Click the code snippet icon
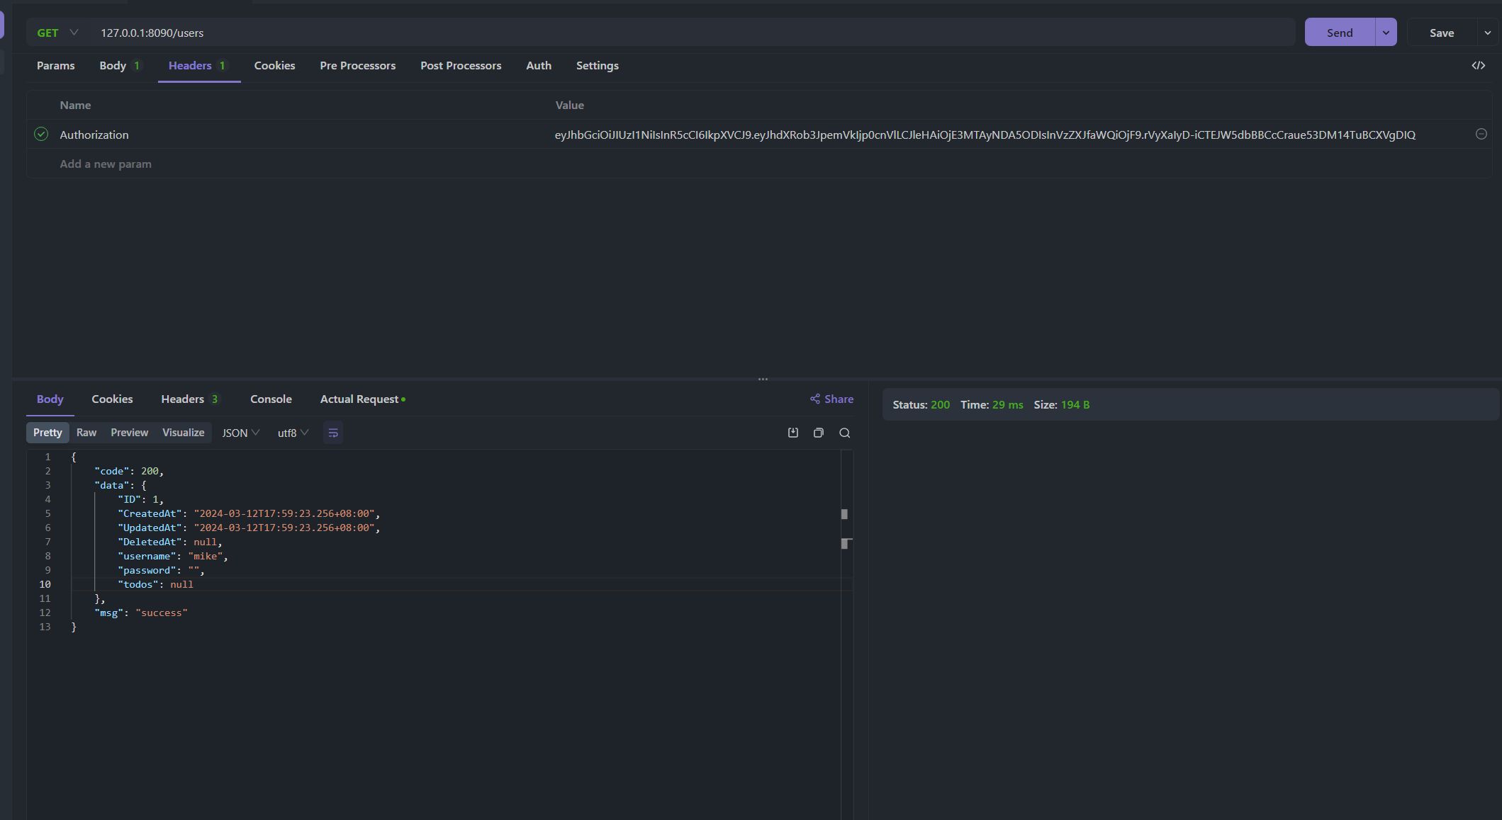 point(1478,65)
